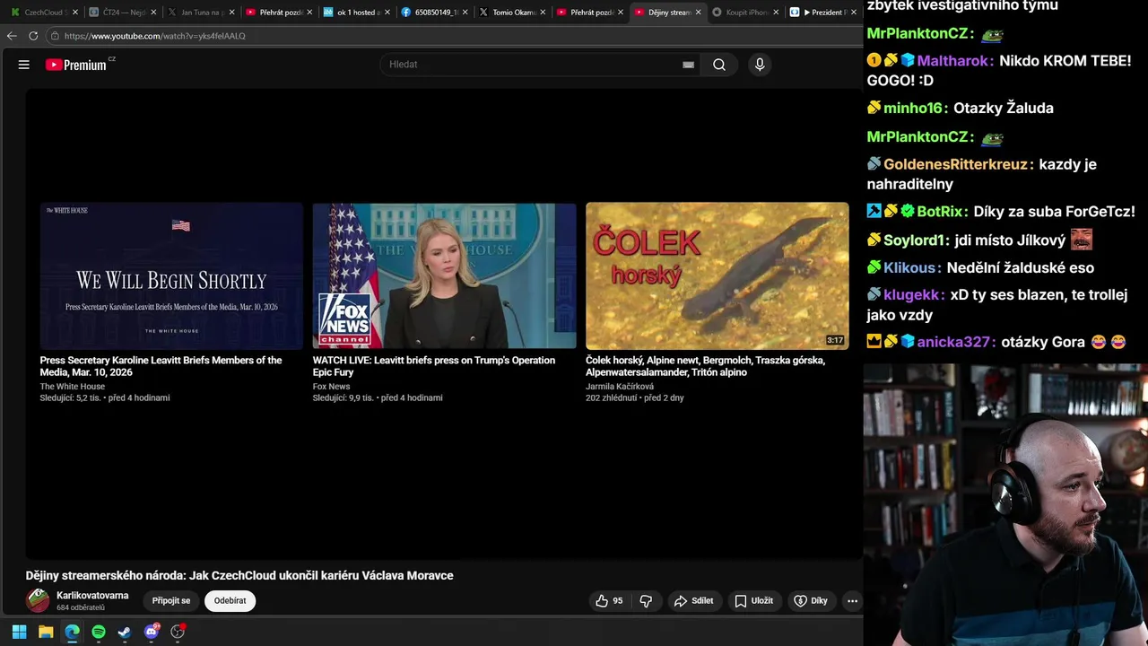Click the youtube.com address bar URL
The width and height of the screenshot is (1148, 646).
pos(154,36)
